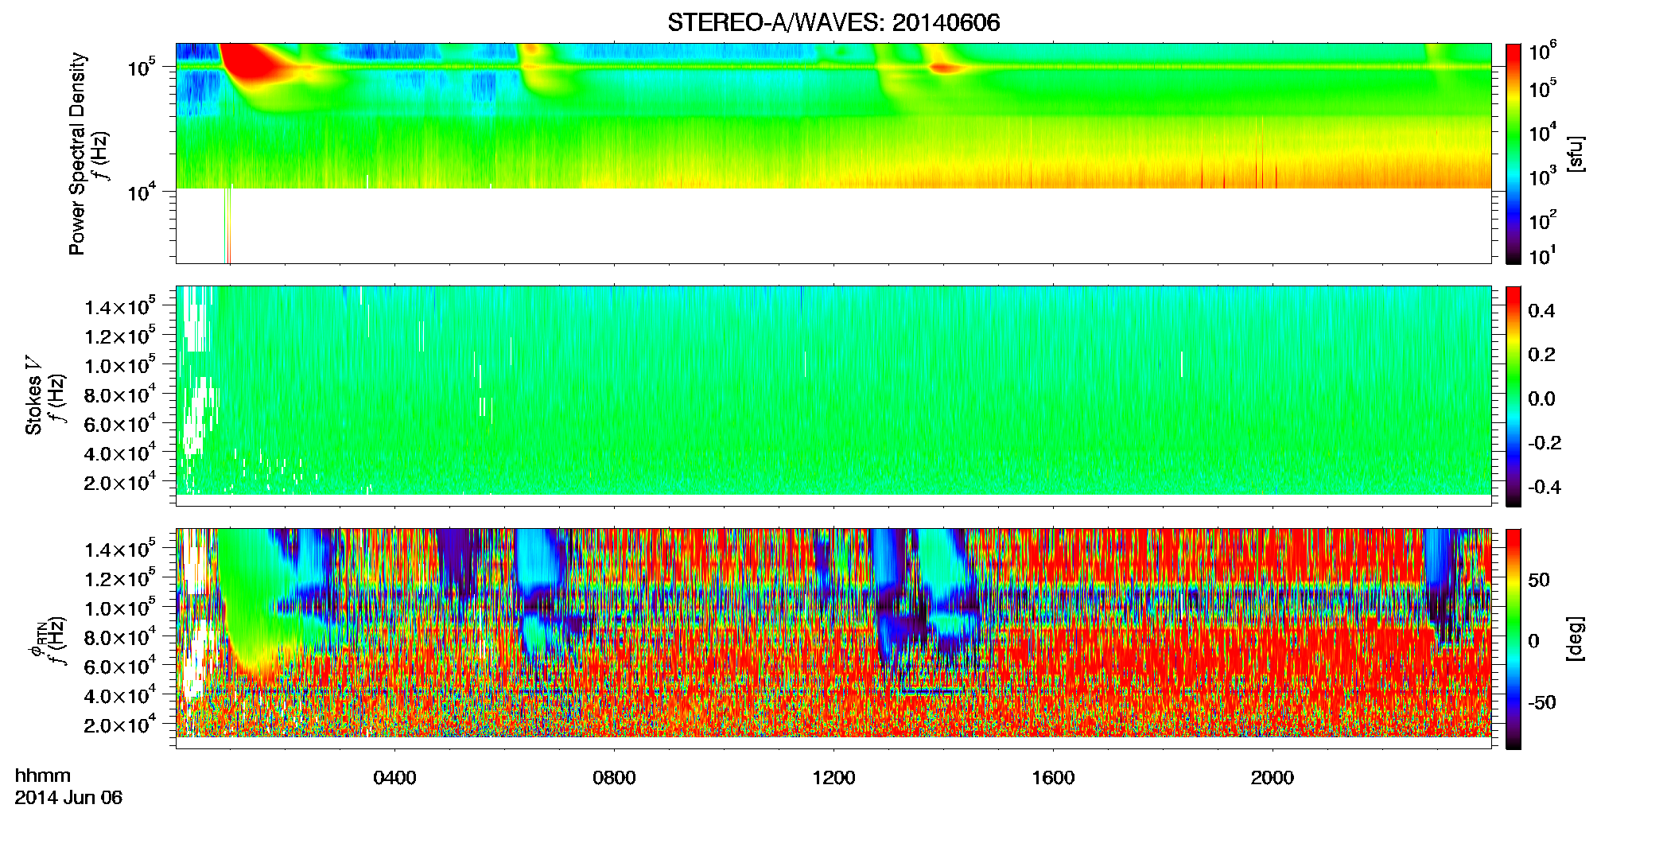
Task: Select the 2000 time tick label
Action: pos(1273,777)
